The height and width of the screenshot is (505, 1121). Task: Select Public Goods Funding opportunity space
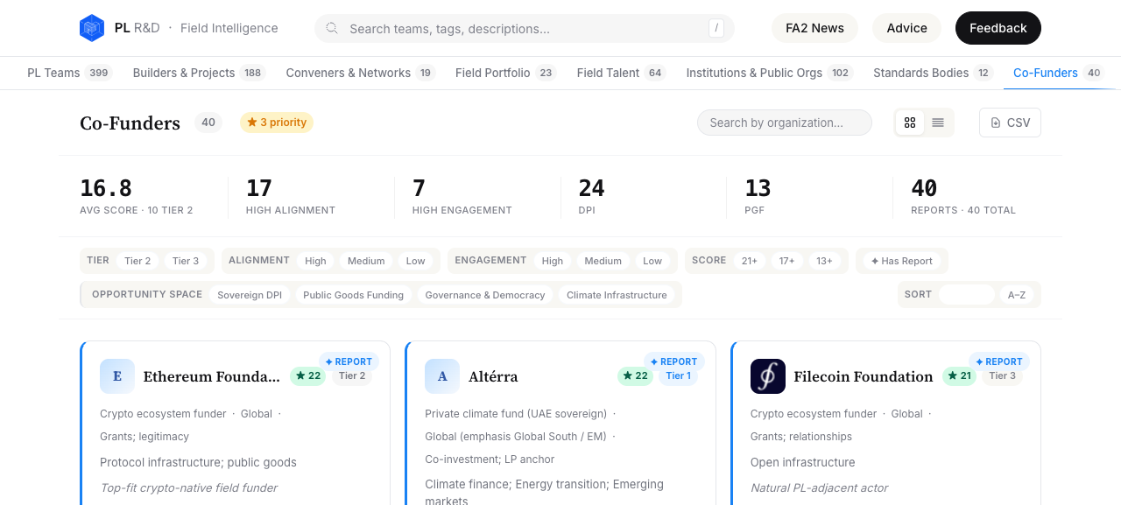click(353, 295)
